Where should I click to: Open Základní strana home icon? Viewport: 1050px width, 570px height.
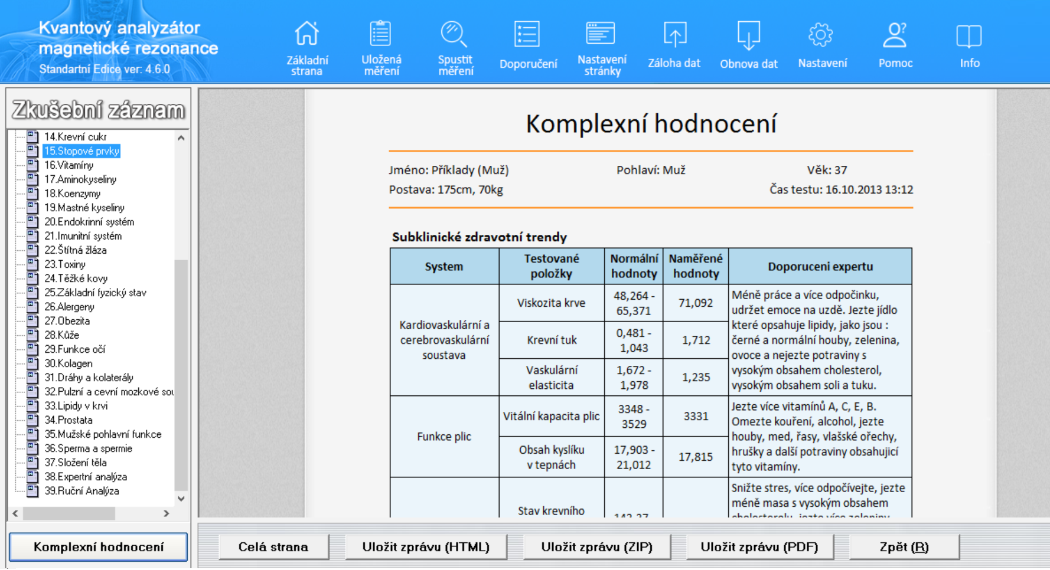tap(307, 34)
